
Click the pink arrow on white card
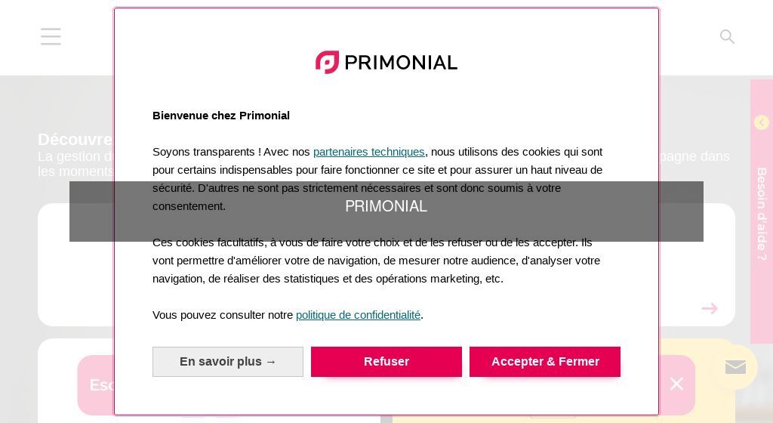[710, 309]
